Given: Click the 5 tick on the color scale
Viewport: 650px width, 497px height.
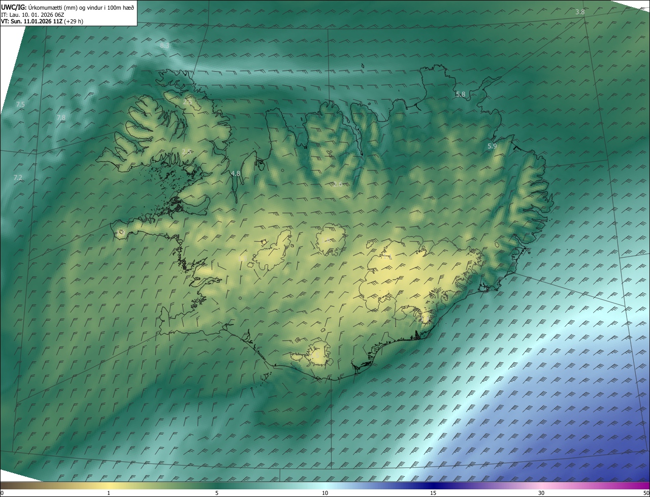Looking at the screenshot, I should pos(217,493).
